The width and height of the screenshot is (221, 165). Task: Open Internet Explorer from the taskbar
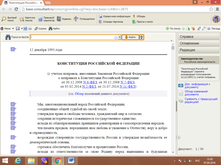tap(18, 161)
